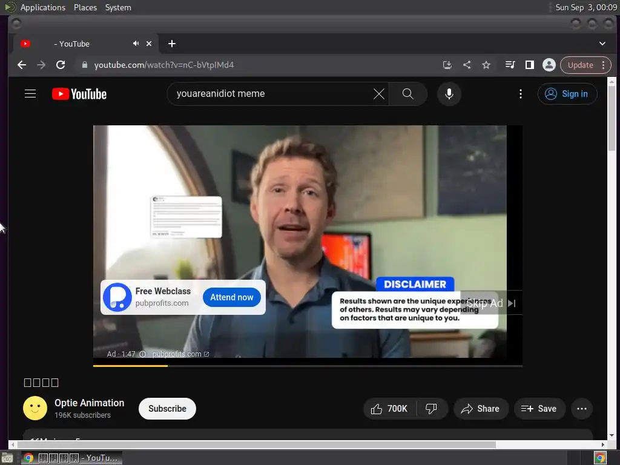Subscribe to Optie Animation channel
The image size is (620, 465).
[167, 409]
